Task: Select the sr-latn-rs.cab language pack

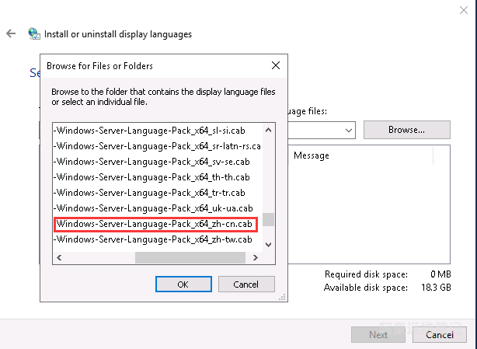Action: point(154,146)
